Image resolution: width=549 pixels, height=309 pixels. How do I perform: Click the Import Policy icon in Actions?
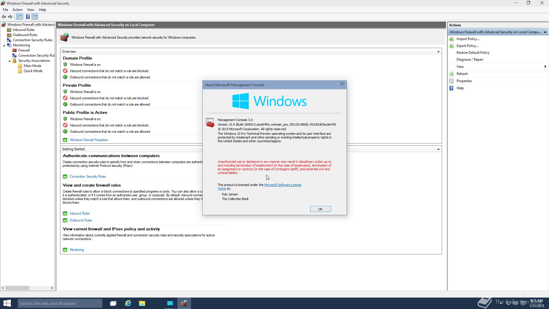[452, 39]
